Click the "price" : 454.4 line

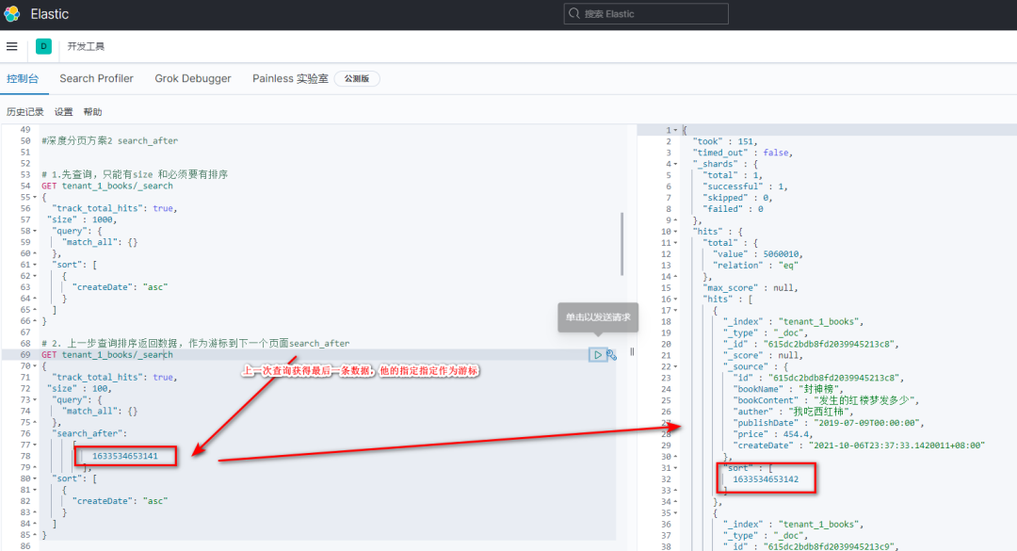772,434
